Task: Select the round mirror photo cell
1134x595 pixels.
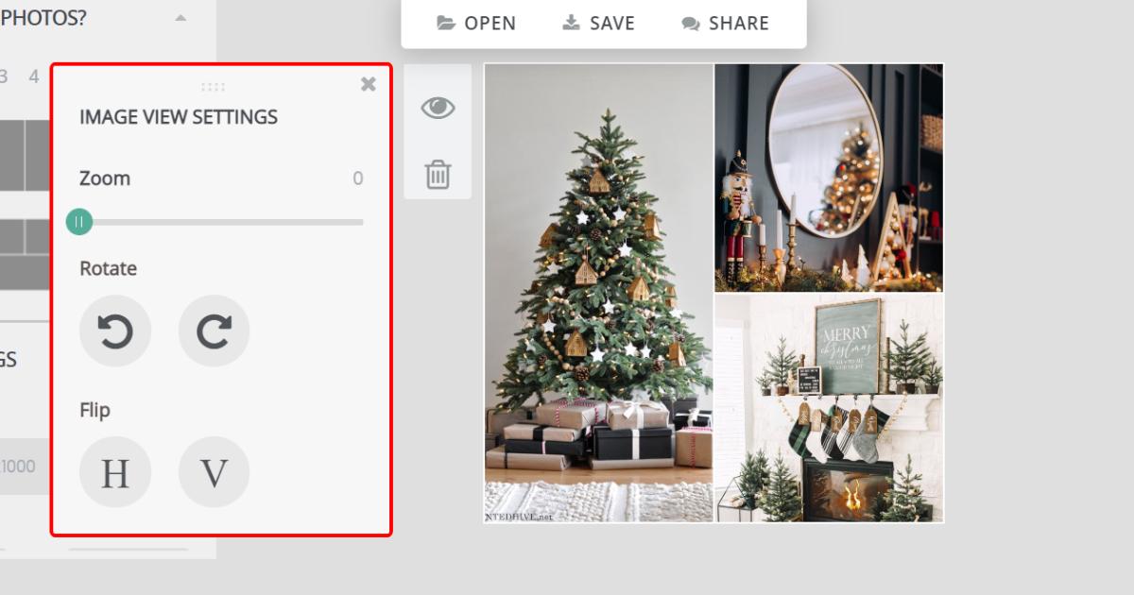Action: [x=829, y=178]
